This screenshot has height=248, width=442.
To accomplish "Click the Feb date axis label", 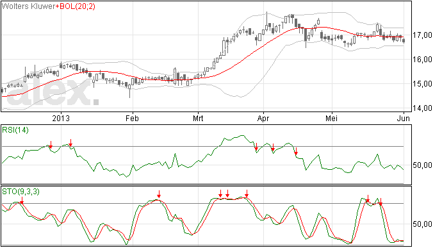I will pos(132,118).
